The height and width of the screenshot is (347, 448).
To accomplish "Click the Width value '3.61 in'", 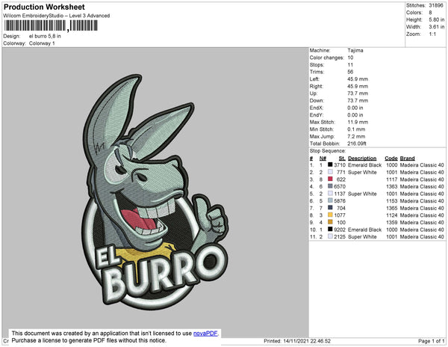I will (x=437, y=27).
